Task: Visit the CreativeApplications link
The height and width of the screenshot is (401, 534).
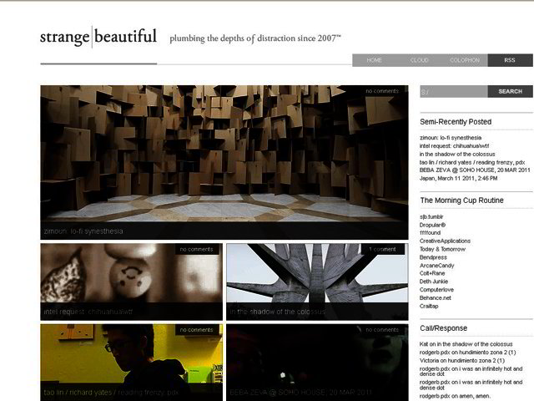Action: point(445,241)
